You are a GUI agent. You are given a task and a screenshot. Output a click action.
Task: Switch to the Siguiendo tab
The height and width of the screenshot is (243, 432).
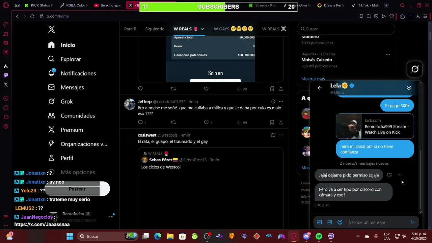pos(155,29)
